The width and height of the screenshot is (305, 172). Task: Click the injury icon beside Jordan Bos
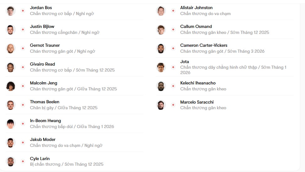coord(23,11)
